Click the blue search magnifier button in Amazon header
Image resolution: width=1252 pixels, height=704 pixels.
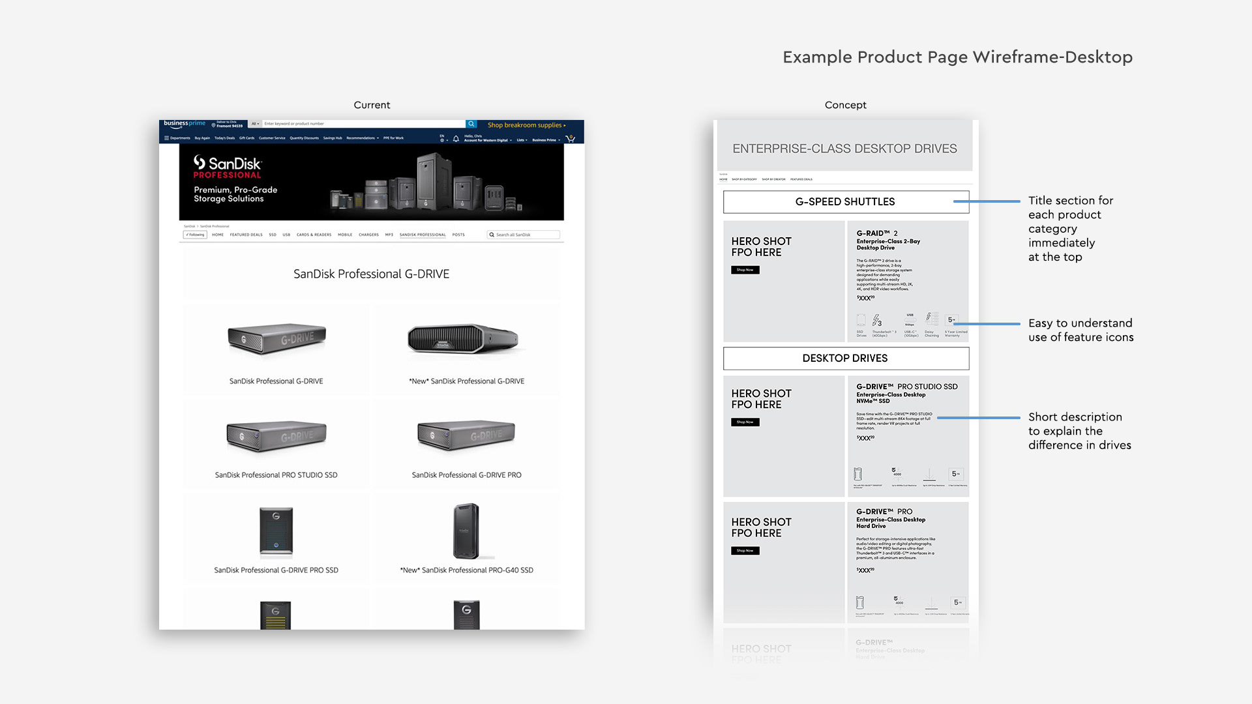point(471,124)
